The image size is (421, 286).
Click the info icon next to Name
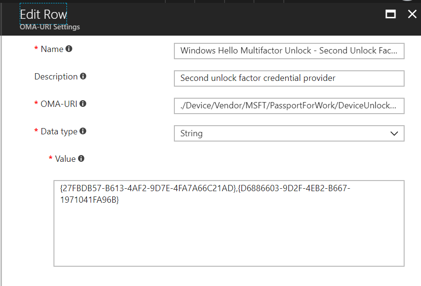pyautogui.click(x=69, y=49)
